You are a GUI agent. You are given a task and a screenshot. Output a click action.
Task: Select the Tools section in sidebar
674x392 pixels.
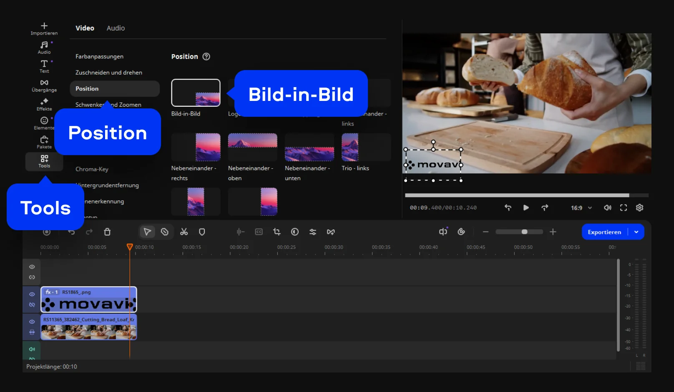[44, 161]
